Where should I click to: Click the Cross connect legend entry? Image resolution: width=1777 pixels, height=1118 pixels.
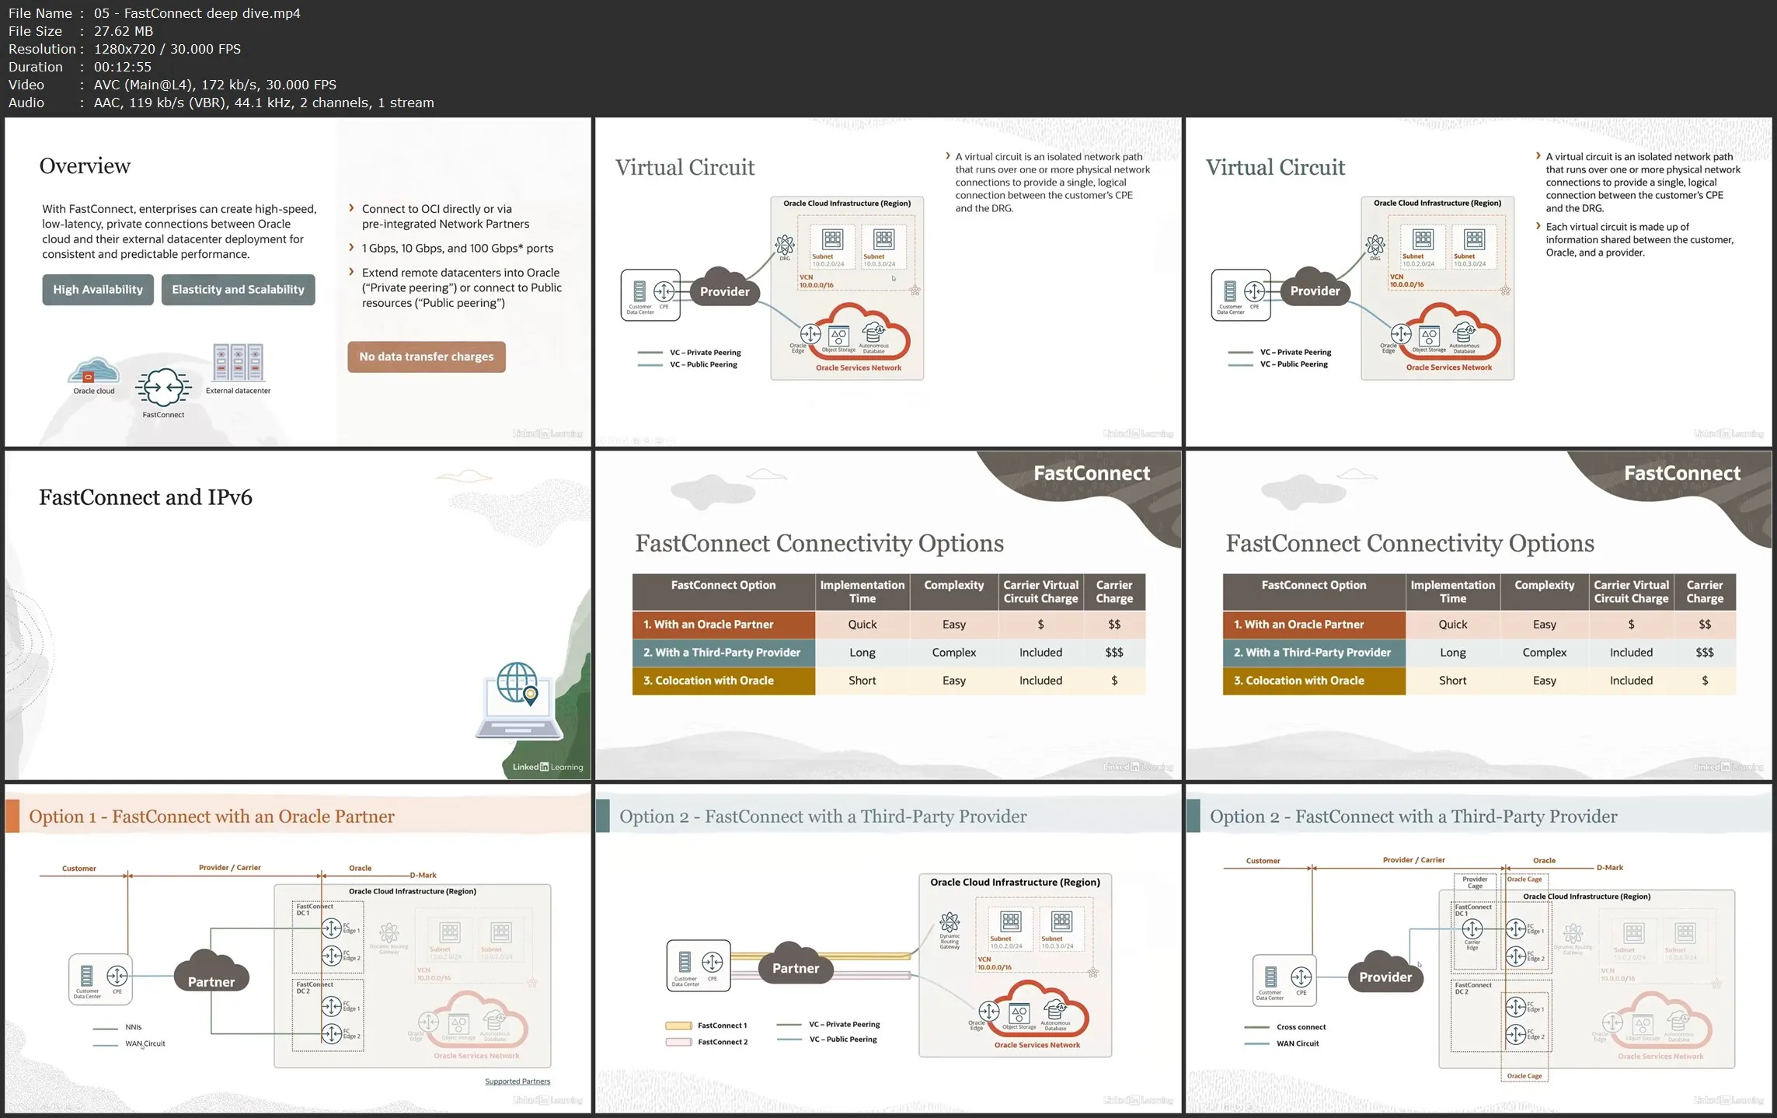pos(1285,1027)
